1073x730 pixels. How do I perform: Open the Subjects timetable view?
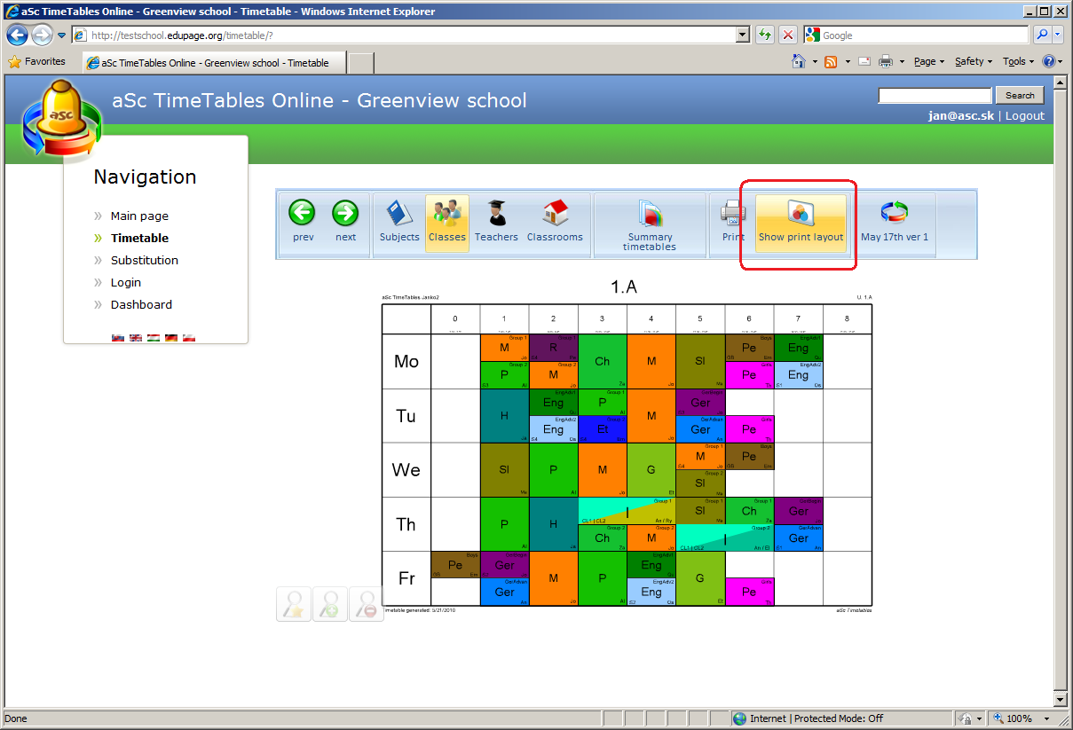[399, 216]
